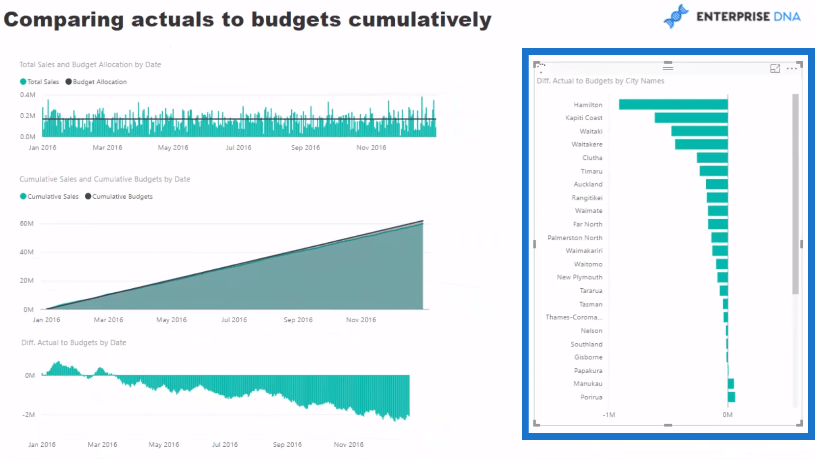Select the Manukau bar in the city chart
This screenshot has height=459, width=815.
(731, 383)
